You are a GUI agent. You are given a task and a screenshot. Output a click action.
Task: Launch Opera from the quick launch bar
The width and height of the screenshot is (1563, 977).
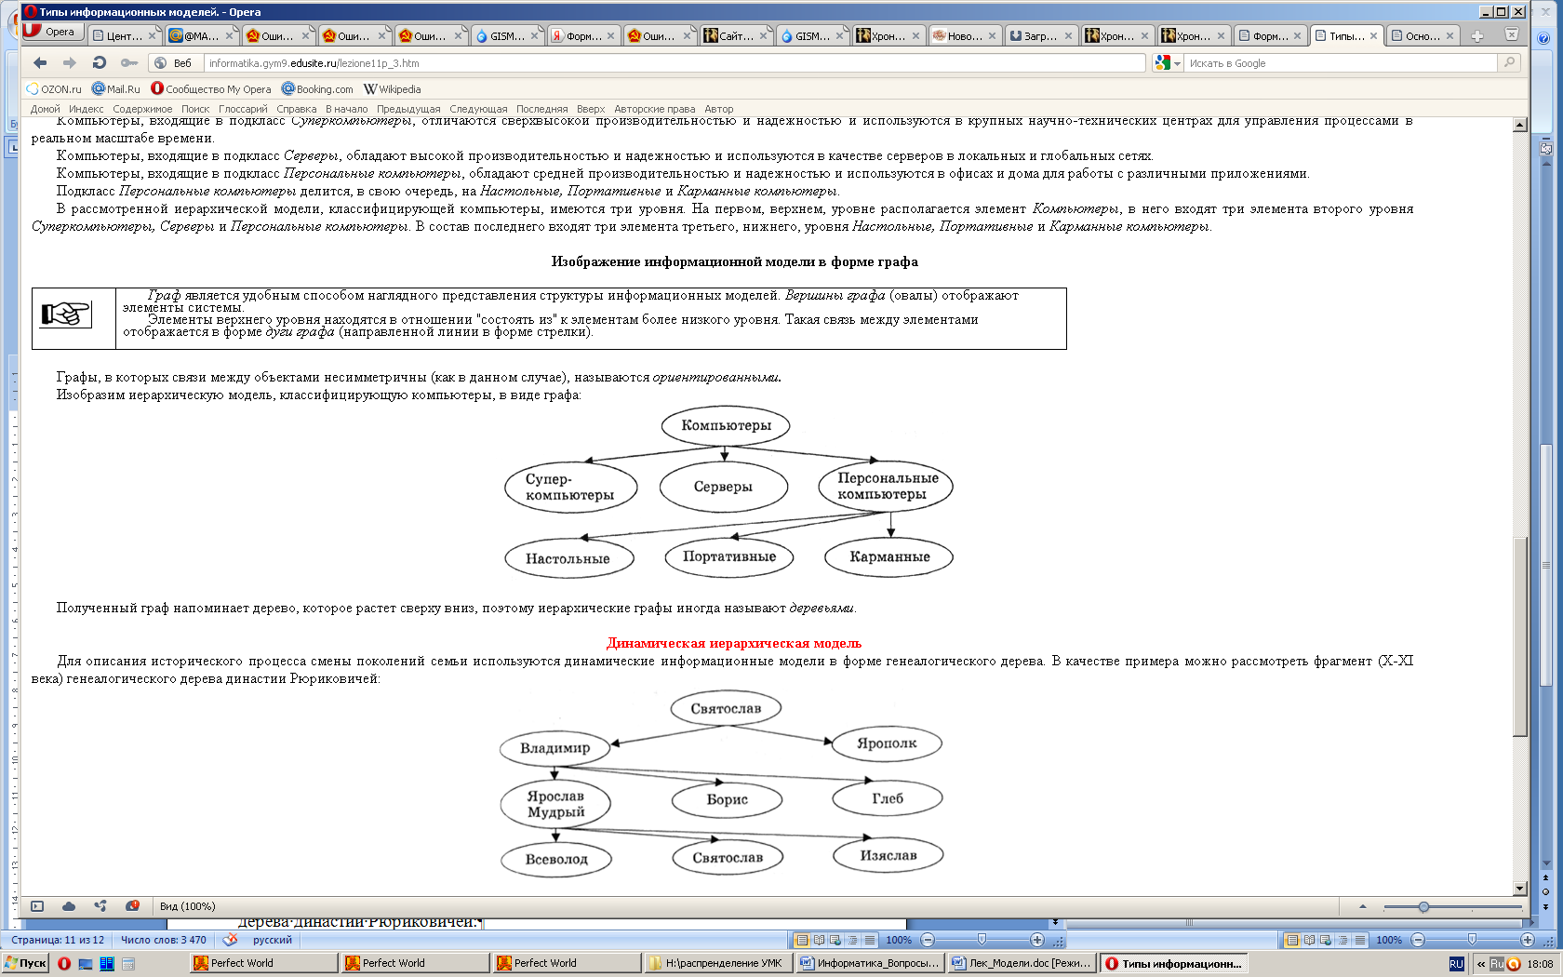[64, 963]
